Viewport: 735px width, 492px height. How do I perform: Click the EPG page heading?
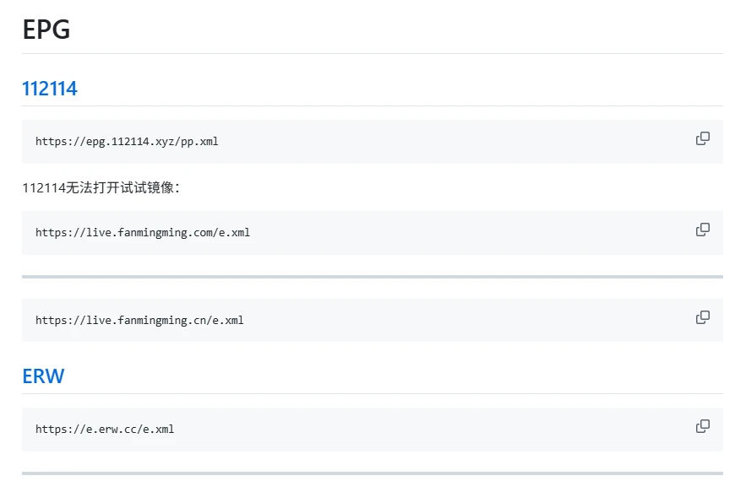point(46,30)
